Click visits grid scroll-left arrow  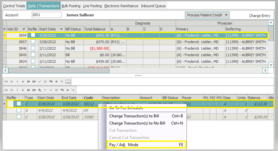point(5,70)
